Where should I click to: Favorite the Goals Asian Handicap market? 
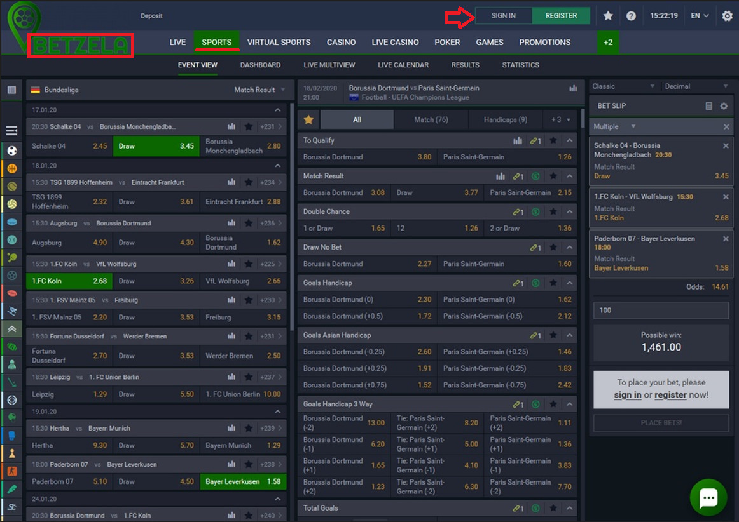553,335
